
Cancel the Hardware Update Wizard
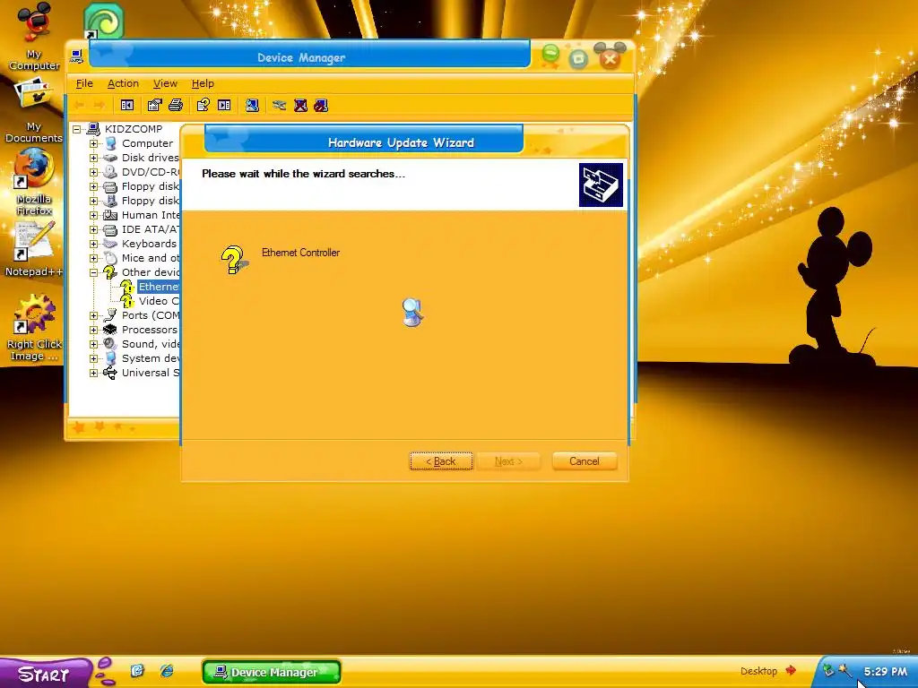pos(585,461)
